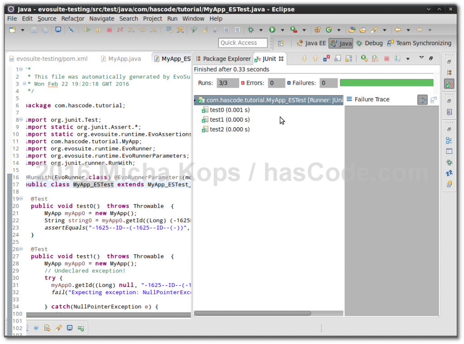Viewport: 464px width, 344px height.
Task: Click the green test progress bar
Action: click(387, 83)
